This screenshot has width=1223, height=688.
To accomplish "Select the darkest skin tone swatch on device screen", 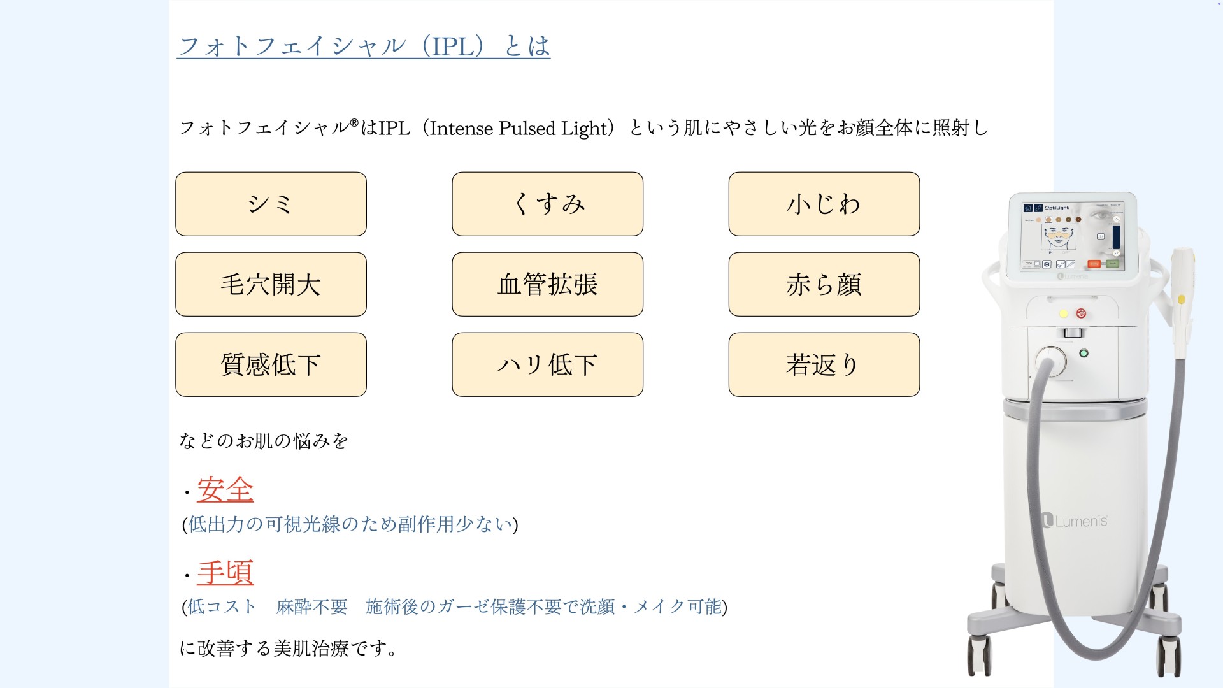I will coord(1078,220).
